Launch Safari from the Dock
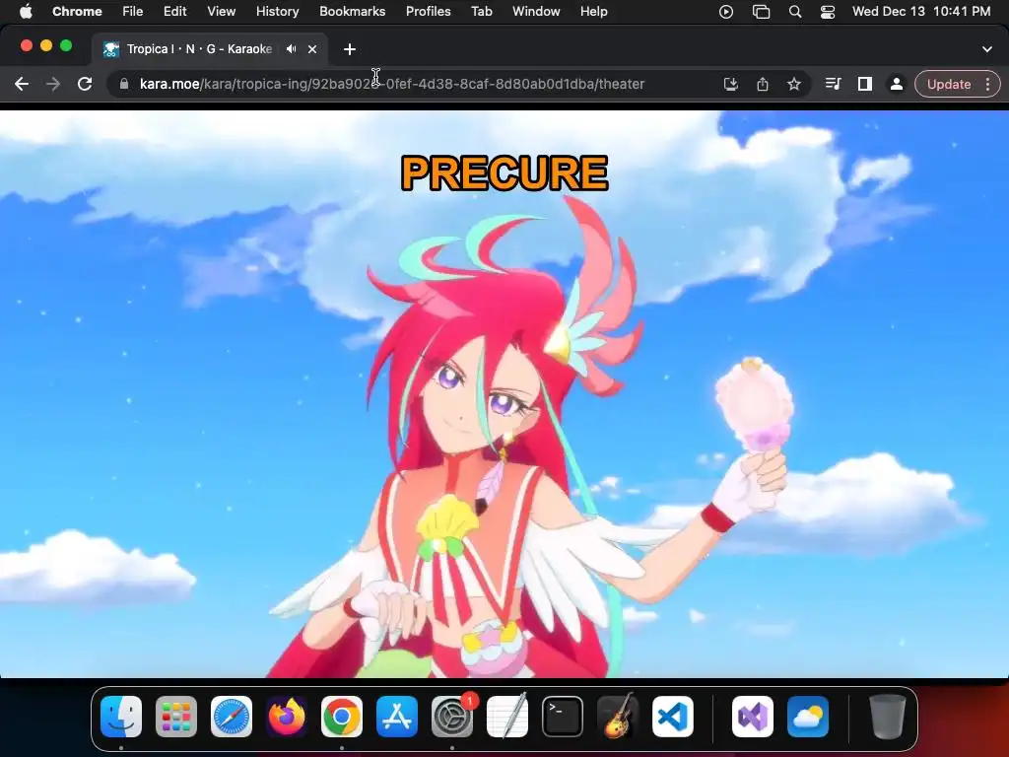 click(231, 716)
